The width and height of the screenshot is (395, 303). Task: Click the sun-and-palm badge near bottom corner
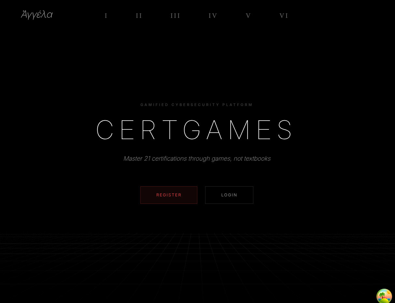point(384,296)
